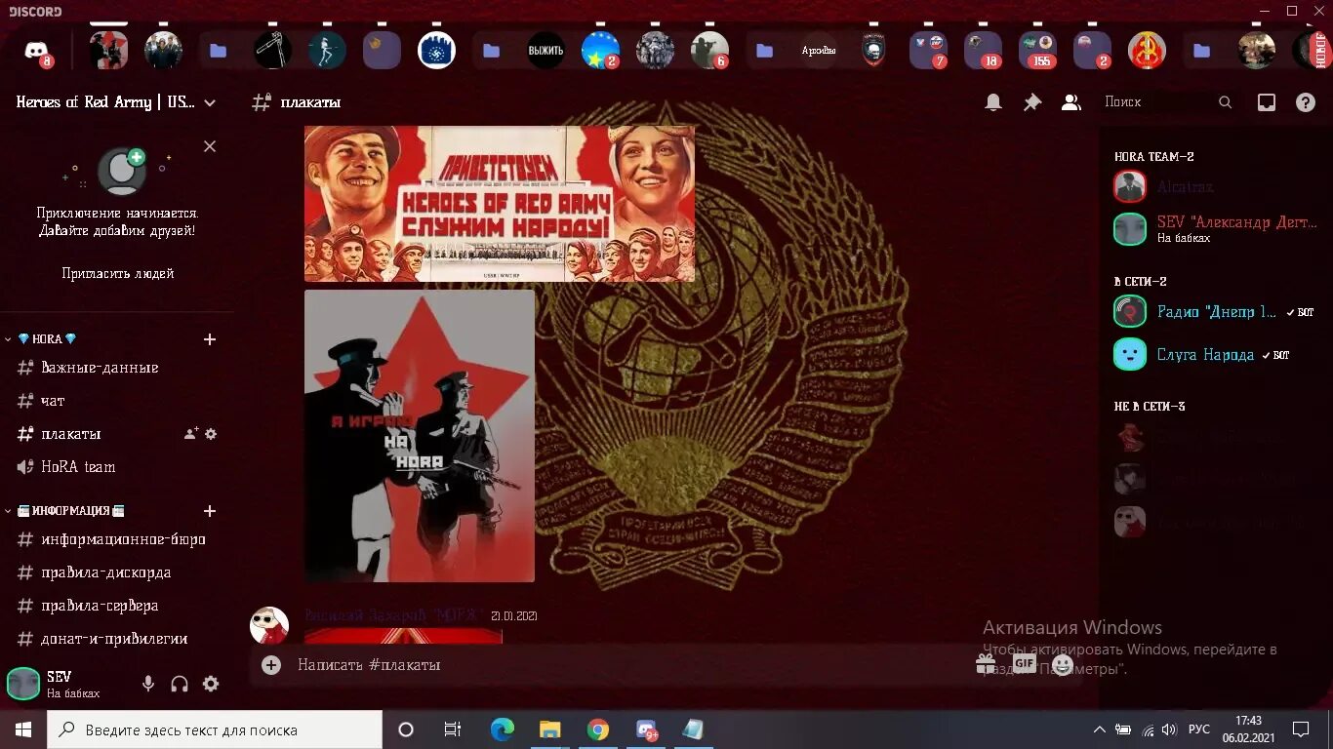Open the blue flag server with star
The height and width of the screenshot is (749, 1333).
[x=600, y=51]
